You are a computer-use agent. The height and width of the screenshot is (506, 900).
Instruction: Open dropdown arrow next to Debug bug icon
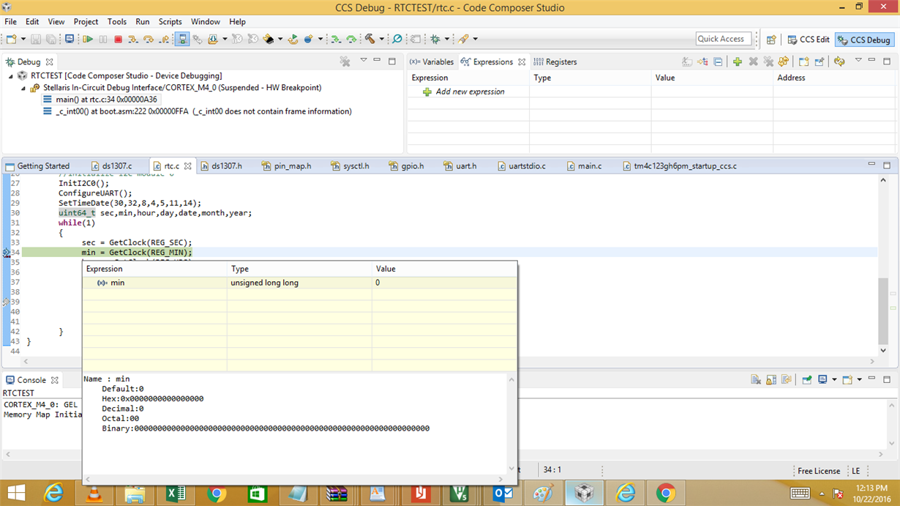click(x=447, y=39)
